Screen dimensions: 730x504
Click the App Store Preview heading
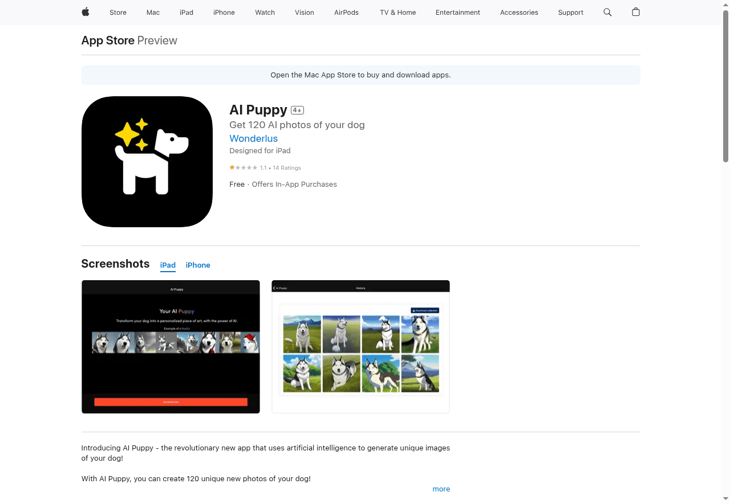(x=108, y=40)
